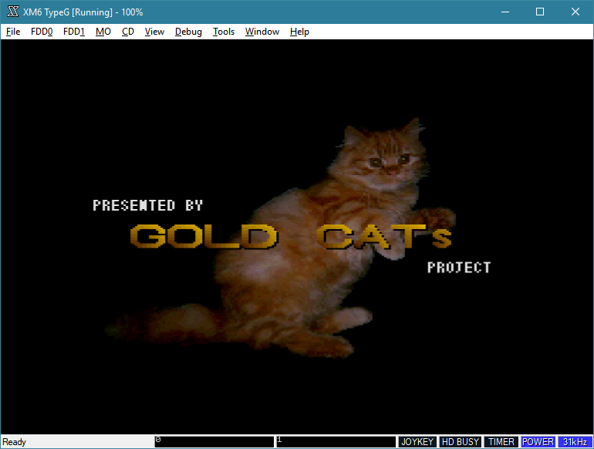Click the 31kHz display frequency indicator
Image resolution: width=594 pixels, height=449 pixels.
tap(575, 442)
